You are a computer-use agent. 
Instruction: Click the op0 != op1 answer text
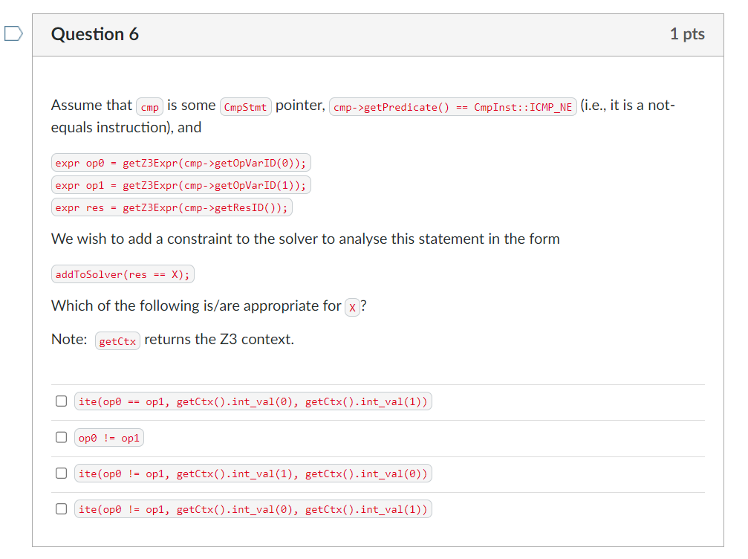108,437
